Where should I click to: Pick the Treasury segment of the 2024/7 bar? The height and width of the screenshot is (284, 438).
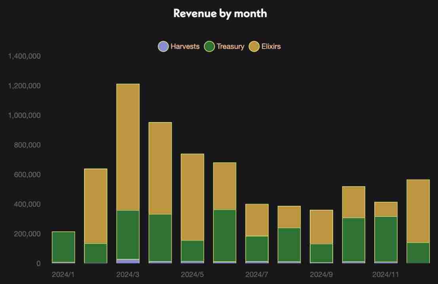click(257, 248)
